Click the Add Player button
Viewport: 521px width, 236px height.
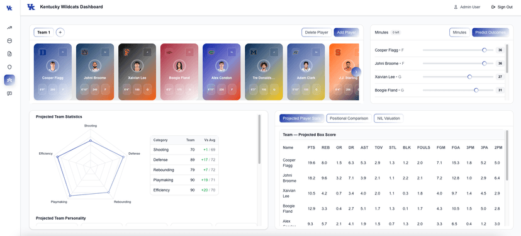346,32
